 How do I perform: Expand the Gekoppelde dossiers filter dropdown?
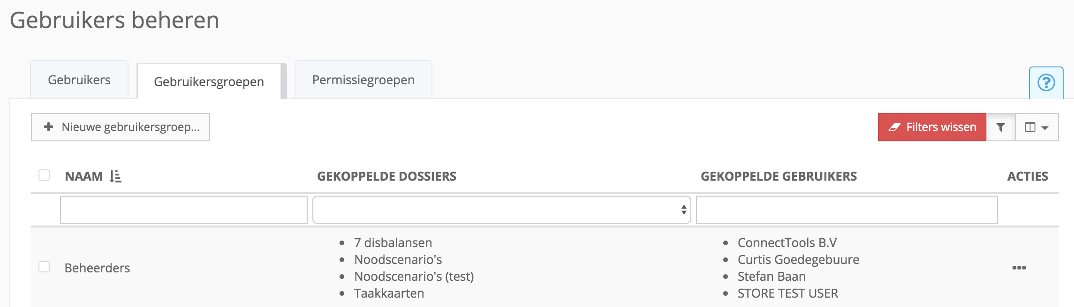coord(501,210)
